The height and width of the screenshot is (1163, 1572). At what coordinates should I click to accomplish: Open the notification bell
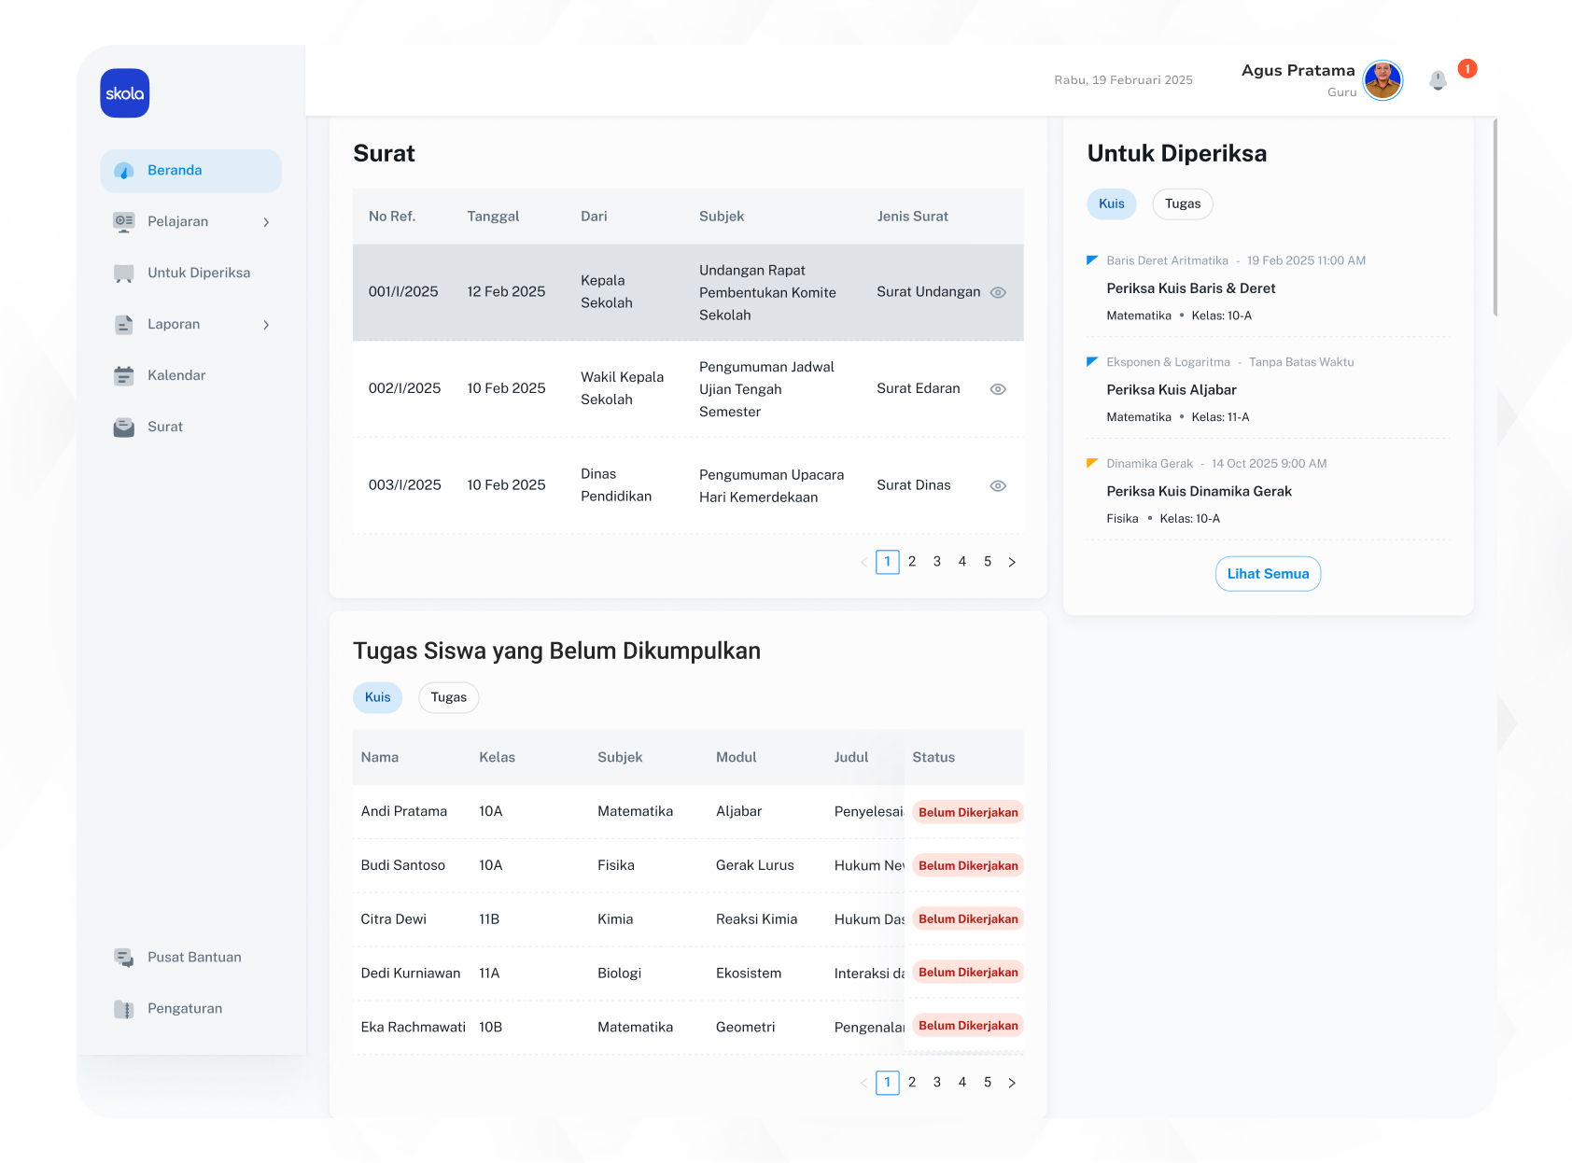coord(1438,81)
